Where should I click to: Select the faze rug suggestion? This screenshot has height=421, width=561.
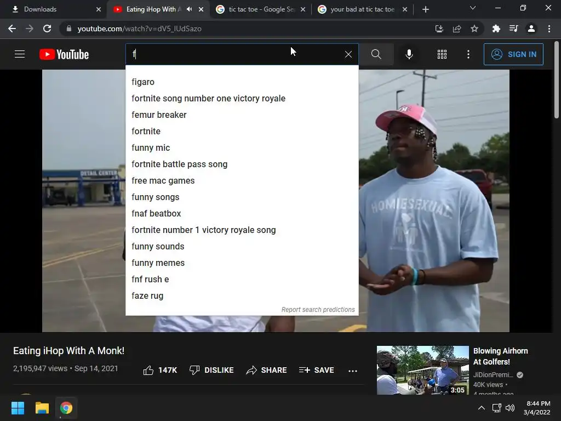click(x=242, y=296)
